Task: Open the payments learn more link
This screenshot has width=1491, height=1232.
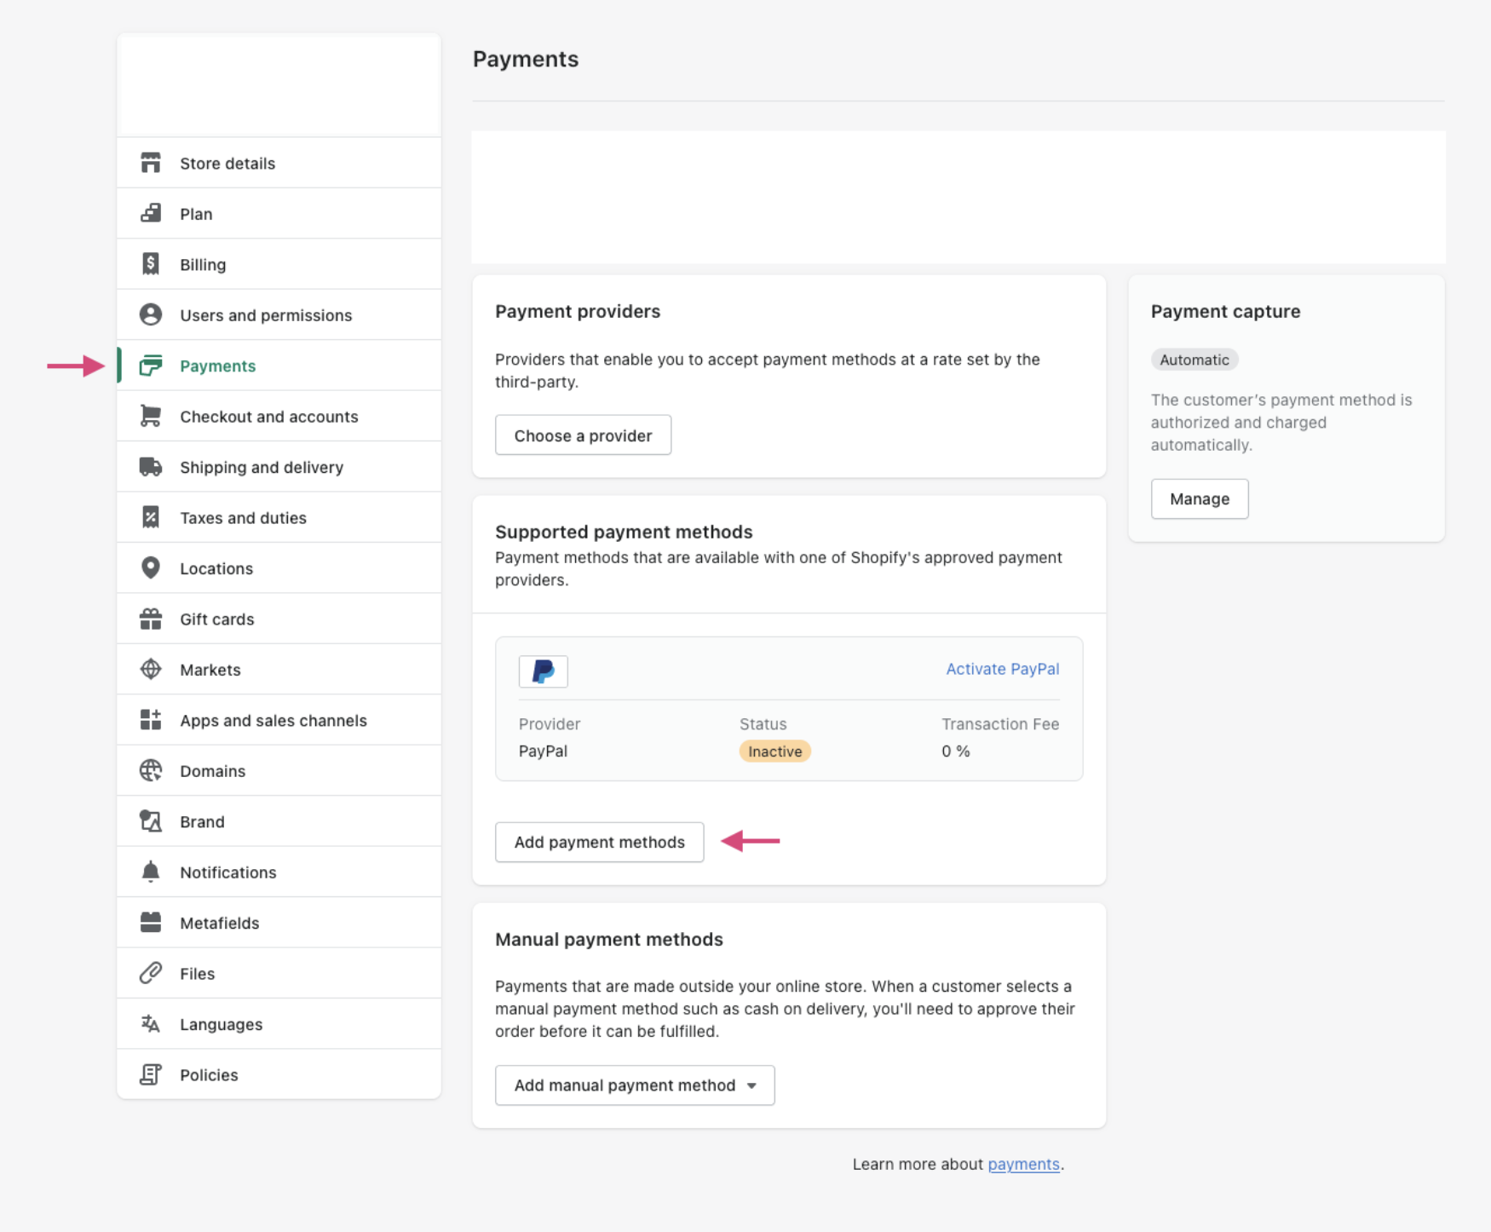Action: tap(1023, 1164)
